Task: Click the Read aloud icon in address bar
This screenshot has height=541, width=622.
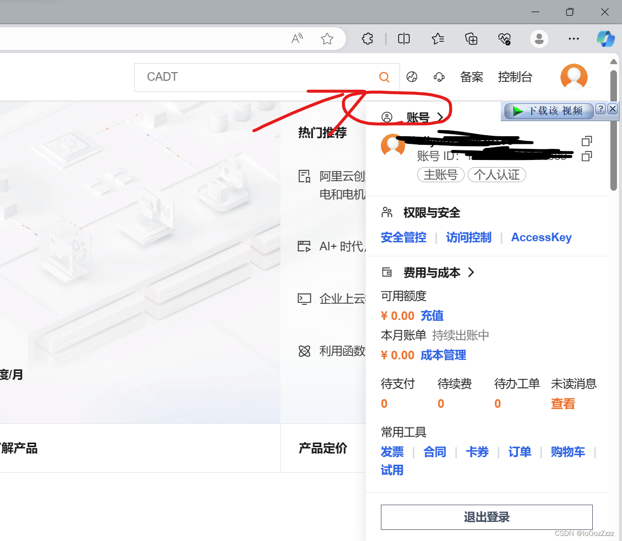Action: click(297, 38)
